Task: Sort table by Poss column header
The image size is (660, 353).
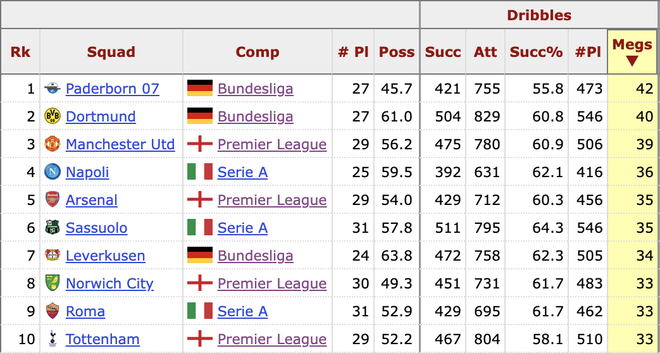Action: [x=397, y=52]
